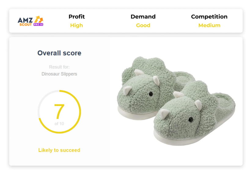Click the Competition heading
This screenshot has width=246, height=170.
209,17
